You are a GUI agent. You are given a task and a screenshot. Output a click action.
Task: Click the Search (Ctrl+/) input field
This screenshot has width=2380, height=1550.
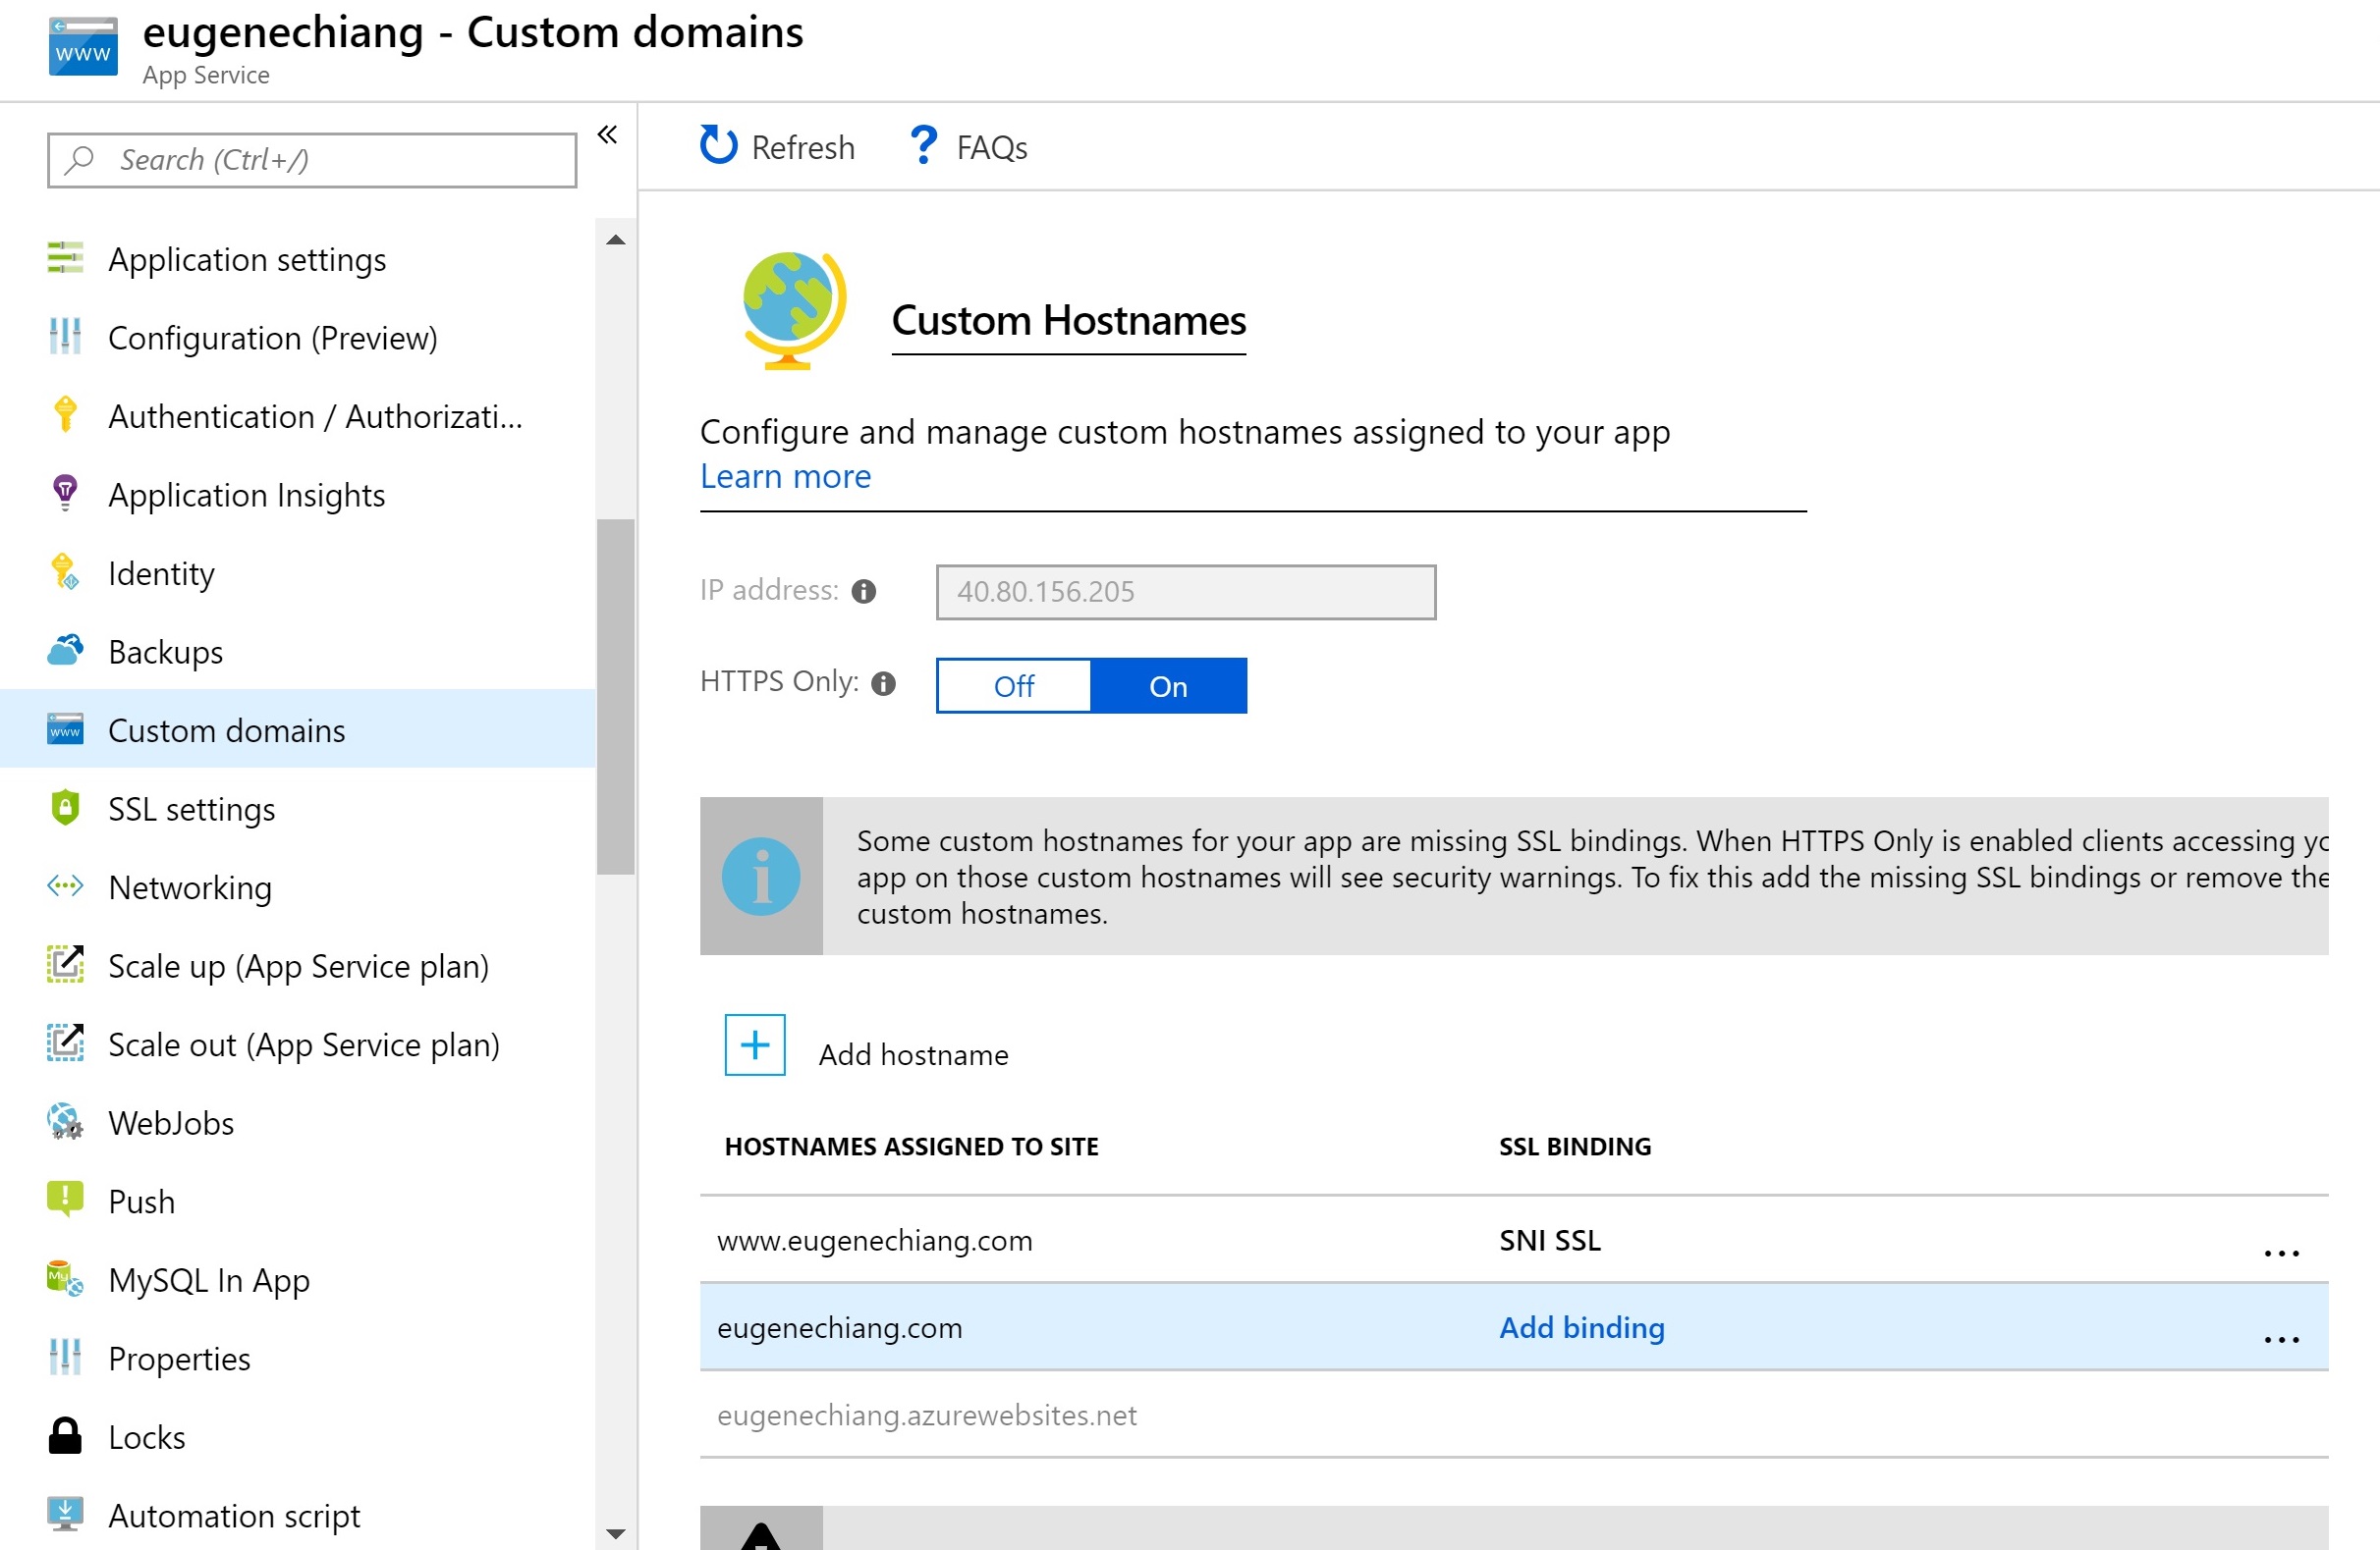(312, 160)
